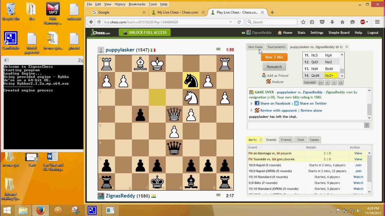Open the Adblock Plus dropdown arrow
The height and width of the screenshot is (216, 385).
coord(368,22)
